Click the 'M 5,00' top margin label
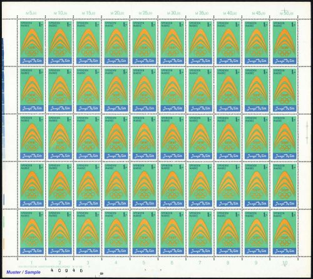Image resolution: width=313 pixels, height=279 pixels. click(31, 13)
